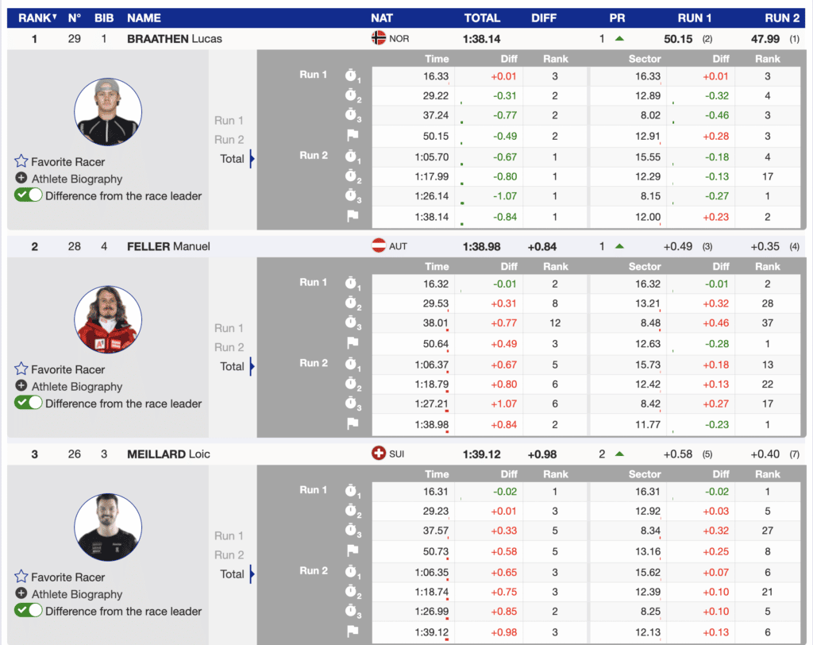Click plus icon beside Meillard's Athlete Biography

point(21,594)
